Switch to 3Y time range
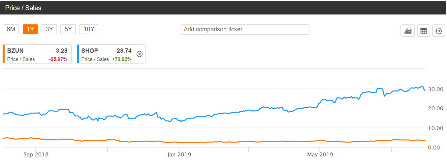Image resolution: width=447 pixels, height=163 pixels. tap(49, 29)
